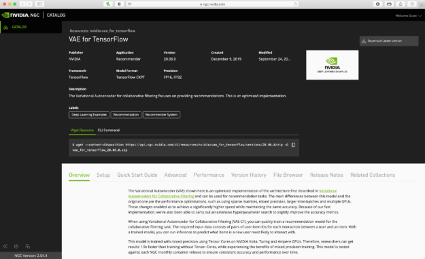Open the File Browser tab
The image size is (425, 259).
(288, 175)
